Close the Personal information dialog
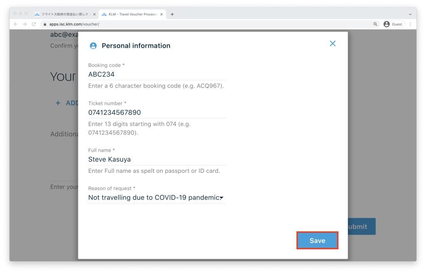The image size is (426, 273). [332, 44]
